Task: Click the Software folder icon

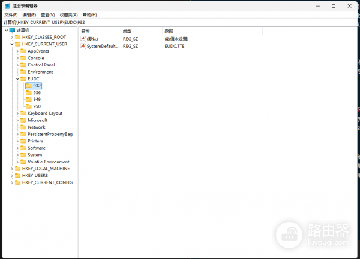Action: (x=23, y=148)
